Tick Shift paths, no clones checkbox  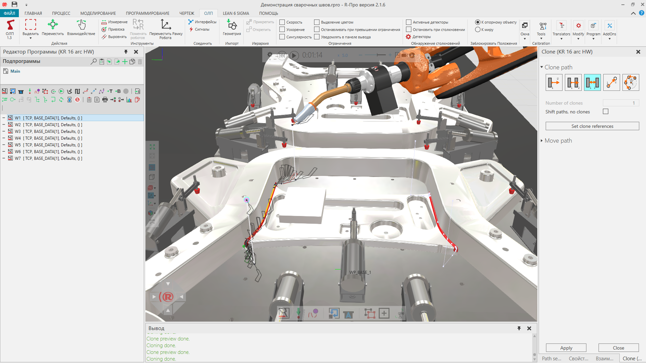[606, 112]
